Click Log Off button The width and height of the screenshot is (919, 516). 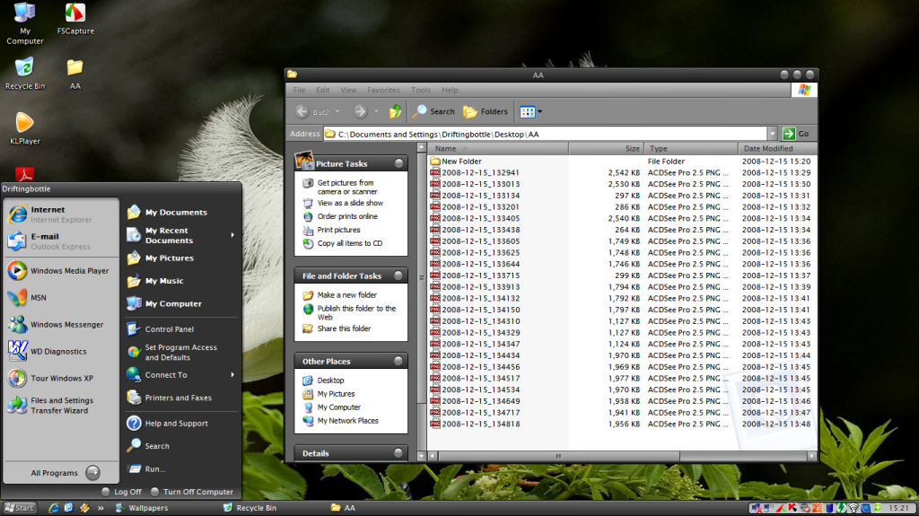122,492
